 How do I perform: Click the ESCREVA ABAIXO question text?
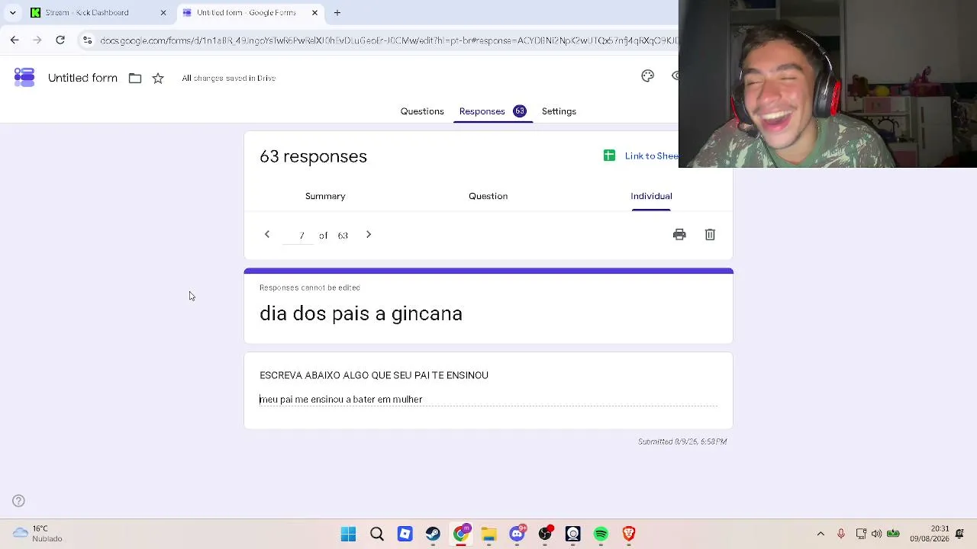click(374, 375)
